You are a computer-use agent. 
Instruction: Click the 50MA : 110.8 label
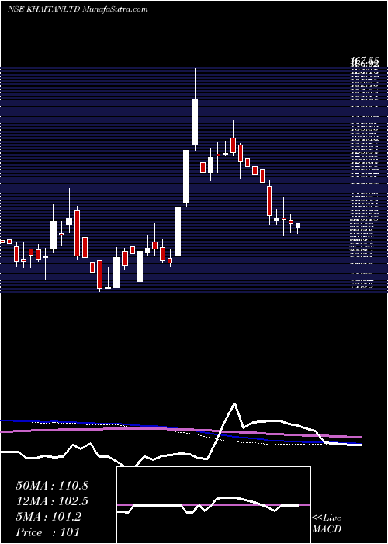pos(52,486)
